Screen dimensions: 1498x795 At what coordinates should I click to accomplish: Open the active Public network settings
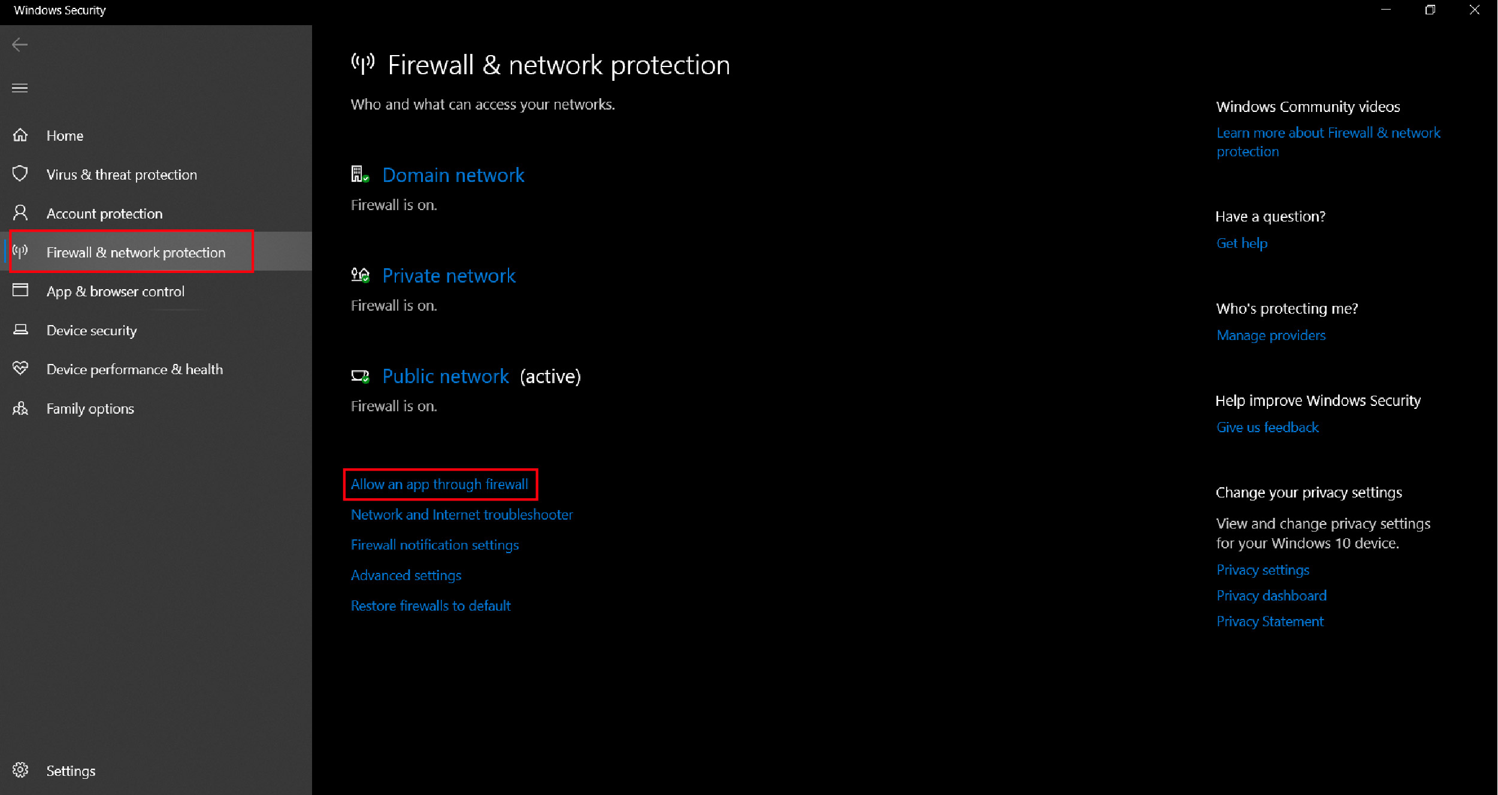(x=446, y=377)
